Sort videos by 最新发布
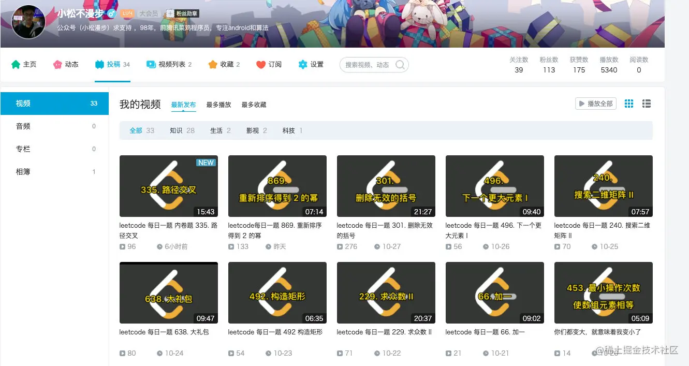The width and height of the screenshot is (689, 366). (183, 105)
